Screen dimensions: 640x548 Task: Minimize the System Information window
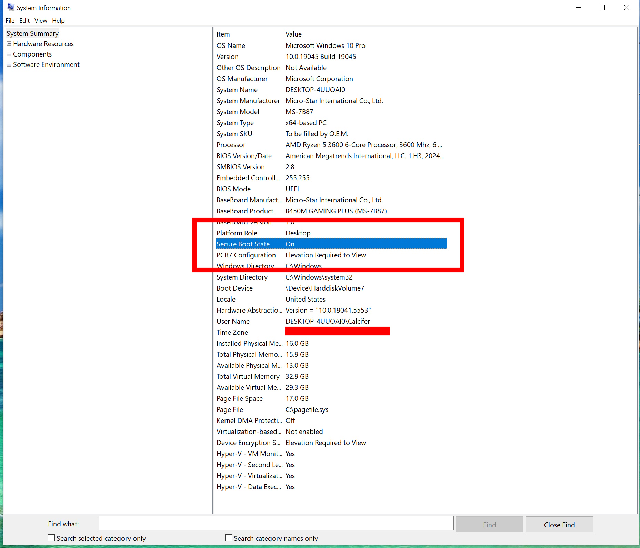coord(579,8)
